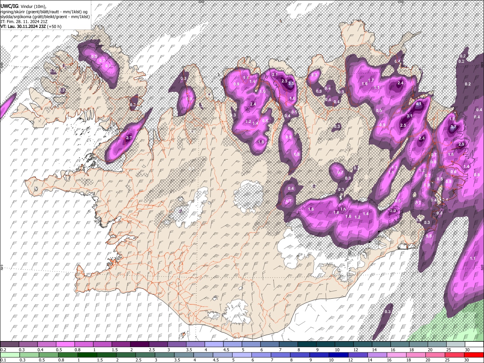
Task: Click dark teal 9–10 swatch in upper legend
Action: (x=326, y=344)
